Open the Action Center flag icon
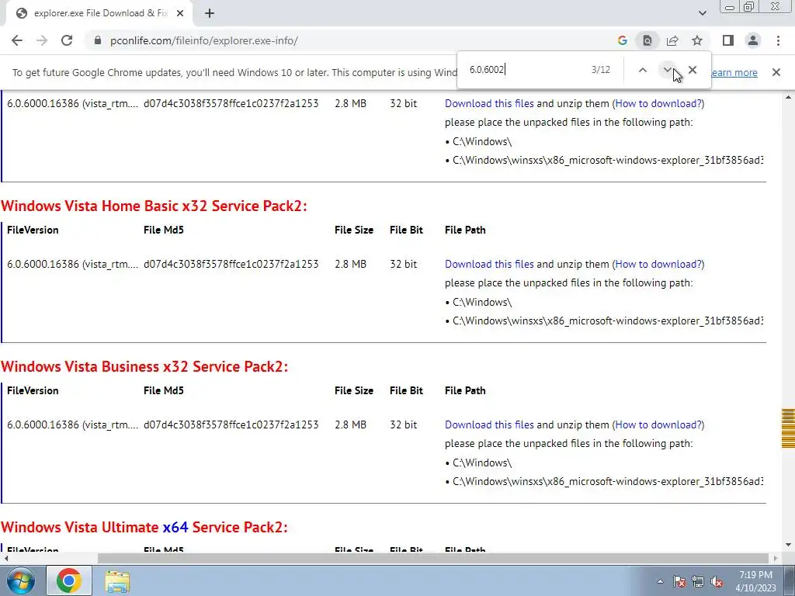 click(679, 581)
